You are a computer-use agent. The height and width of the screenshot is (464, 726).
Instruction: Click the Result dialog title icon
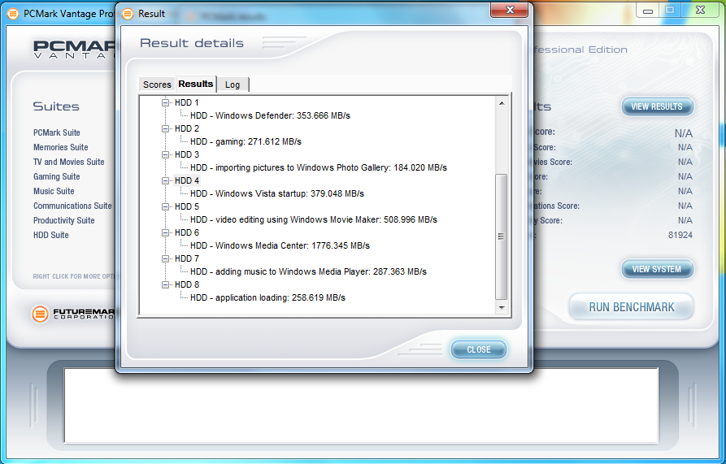(x=128, y=14)
